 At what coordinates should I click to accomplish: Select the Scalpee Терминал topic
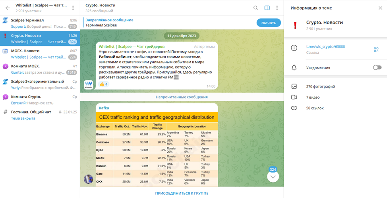40,23
